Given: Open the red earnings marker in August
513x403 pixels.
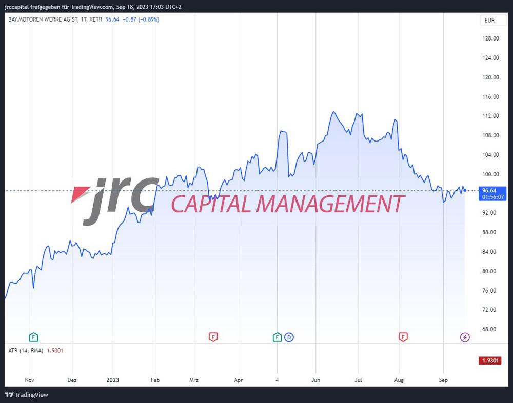Looking at the screenshot, I should point(403,337).
